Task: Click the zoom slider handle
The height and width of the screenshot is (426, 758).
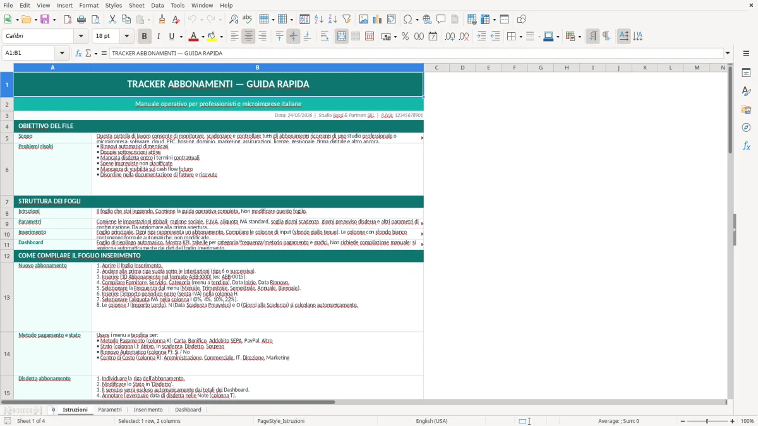Action: [707, 421]
